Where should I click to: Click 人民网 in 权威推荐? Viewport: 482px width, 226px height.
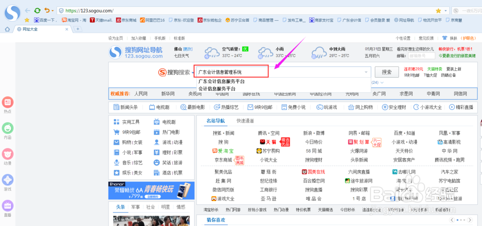141,94
